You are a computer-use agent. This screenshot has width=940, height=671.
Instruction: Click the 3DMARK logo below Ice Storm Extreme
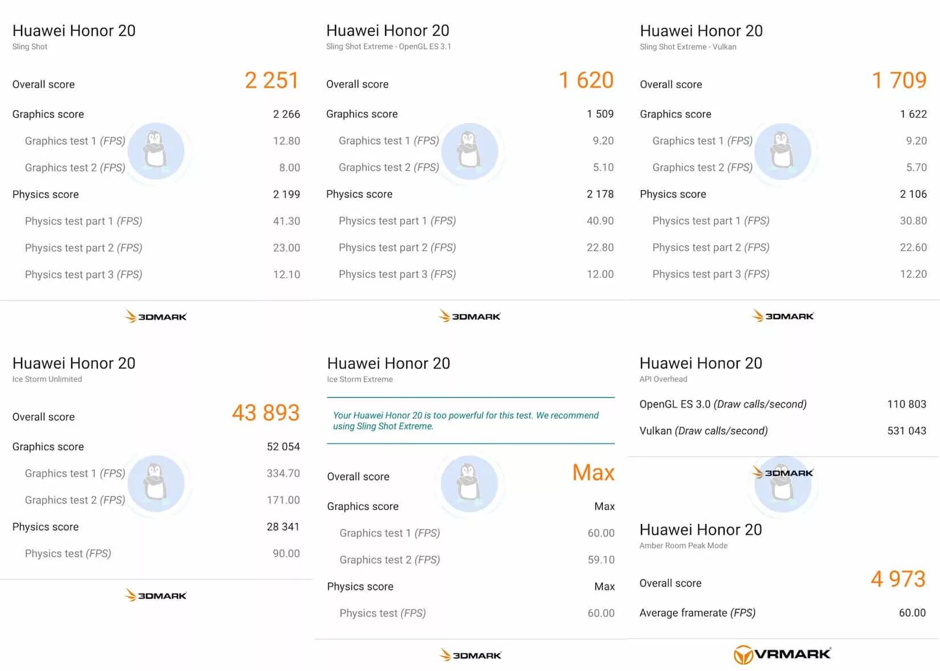[x=471, y=655]
